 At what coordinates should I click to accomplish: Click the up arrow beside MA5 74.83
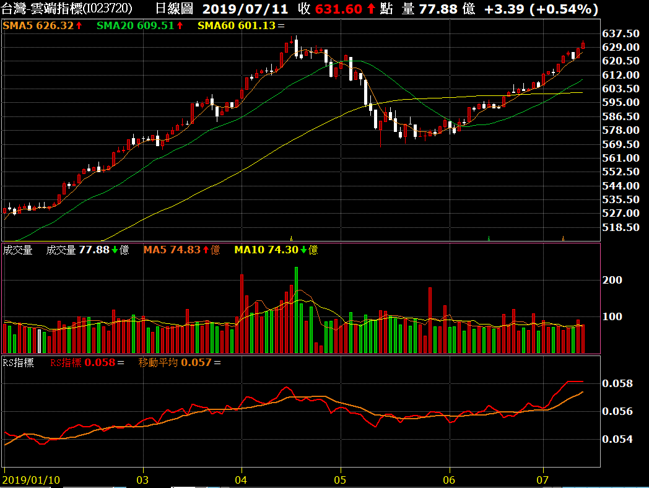[x=206, y=250]
